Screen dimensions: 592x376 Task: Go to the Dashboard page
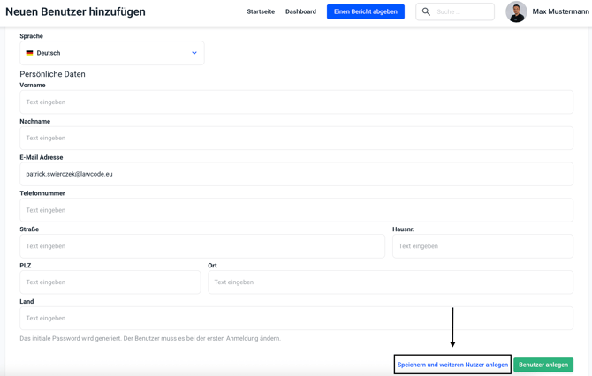coord(300,12)
